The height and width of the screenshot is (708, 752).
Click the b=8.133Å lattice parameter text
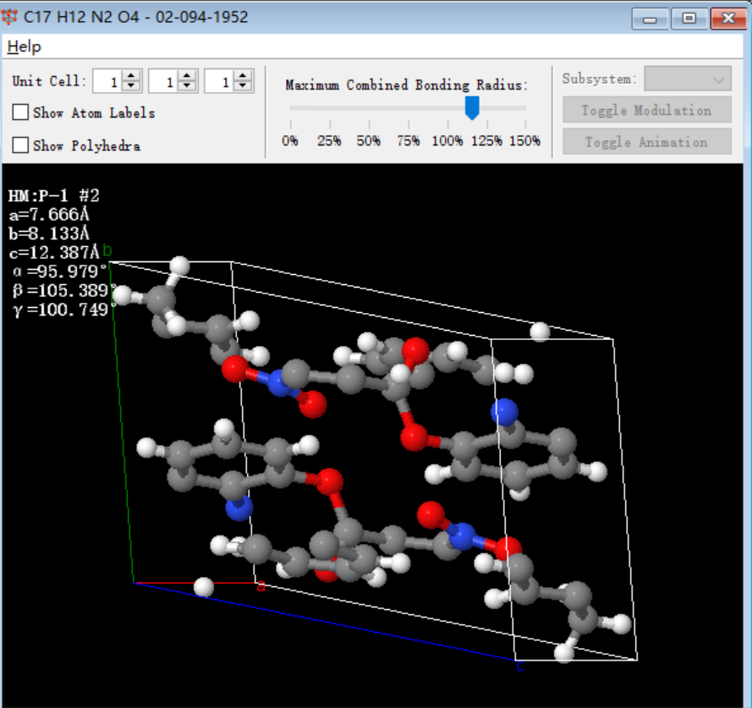(49, 233)
